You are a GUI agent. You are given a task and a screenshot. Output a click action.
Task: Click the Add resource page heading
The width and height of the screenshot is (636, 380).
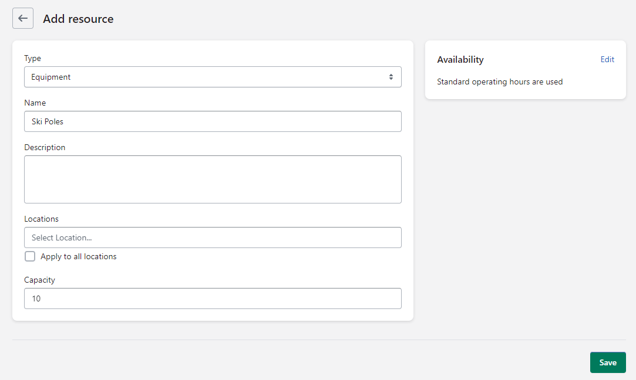[x=78, y=19]
